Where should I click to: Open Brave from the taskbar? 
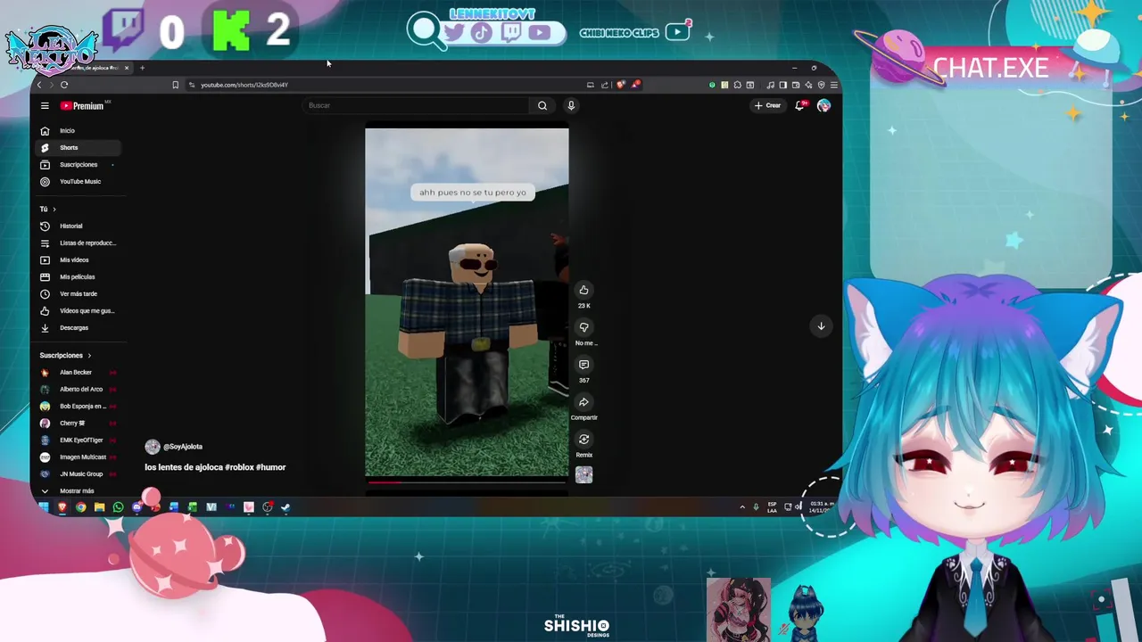pyautogui.click(x=62, y=507)
